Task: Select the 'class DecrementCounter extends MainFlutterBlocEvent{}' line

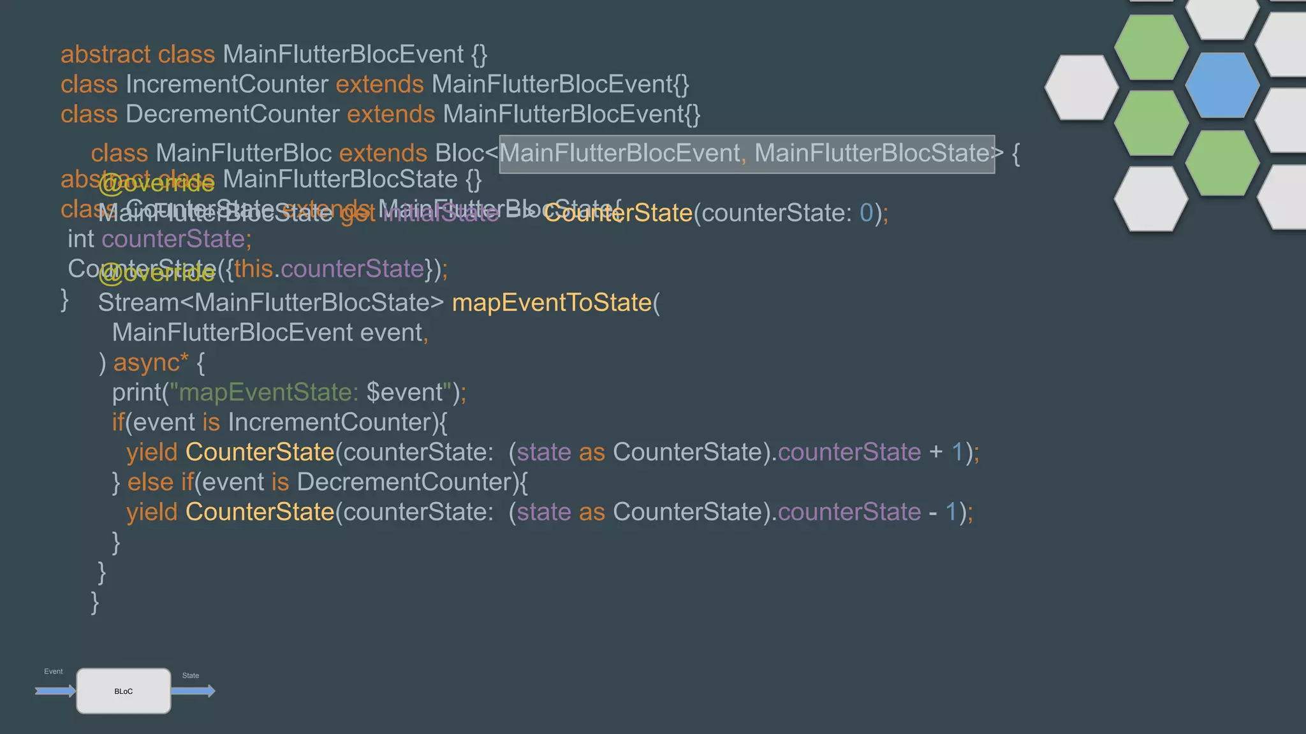Action: (381, 115)
